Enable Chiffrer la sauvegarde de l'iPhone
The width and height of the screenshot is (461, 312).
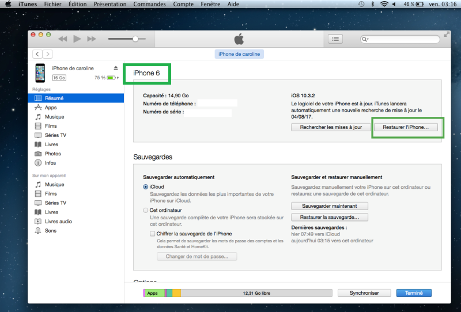coord(152,234)
